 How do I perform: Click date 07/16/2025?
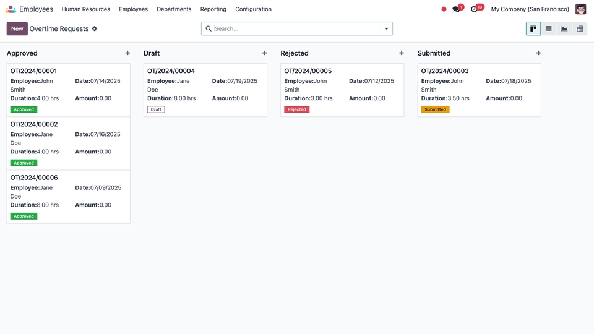105,134
